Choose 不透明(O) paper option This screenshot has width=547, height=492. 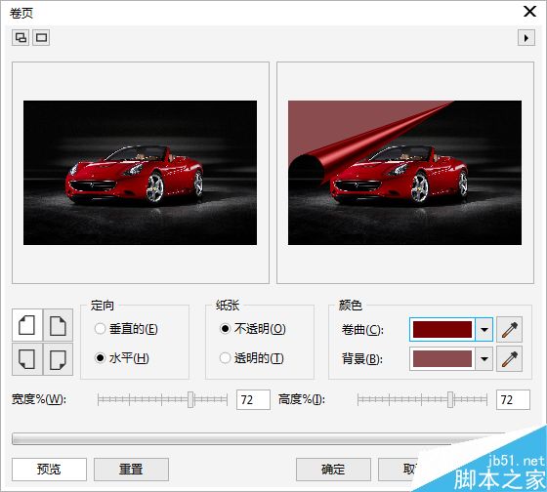pos(253,328)
